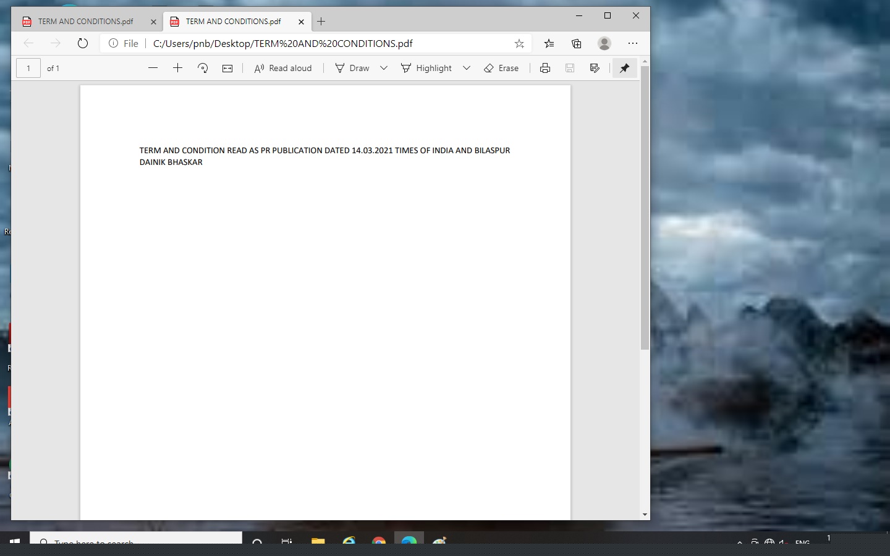Print the PDF document
Viewport: 890px width, 556px height.
[545, 68]
